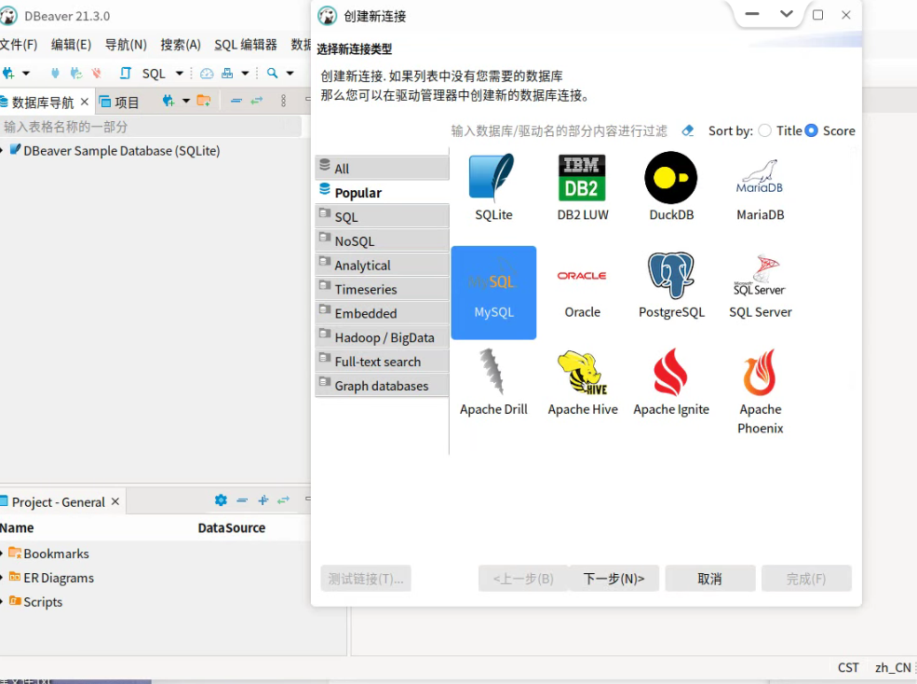
Task: Open the 搜索(A) menu
Action: [181, 45]
